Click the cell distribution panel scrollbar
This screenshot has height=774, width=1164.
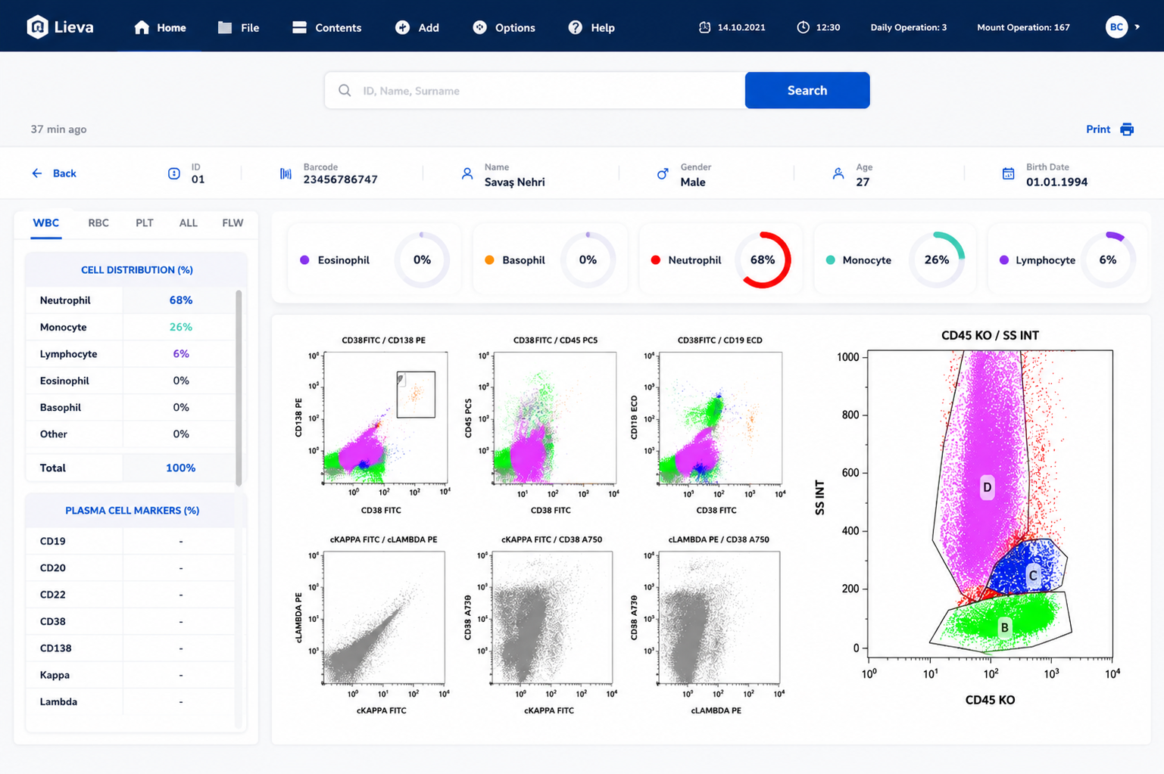(x=239, y=387)
